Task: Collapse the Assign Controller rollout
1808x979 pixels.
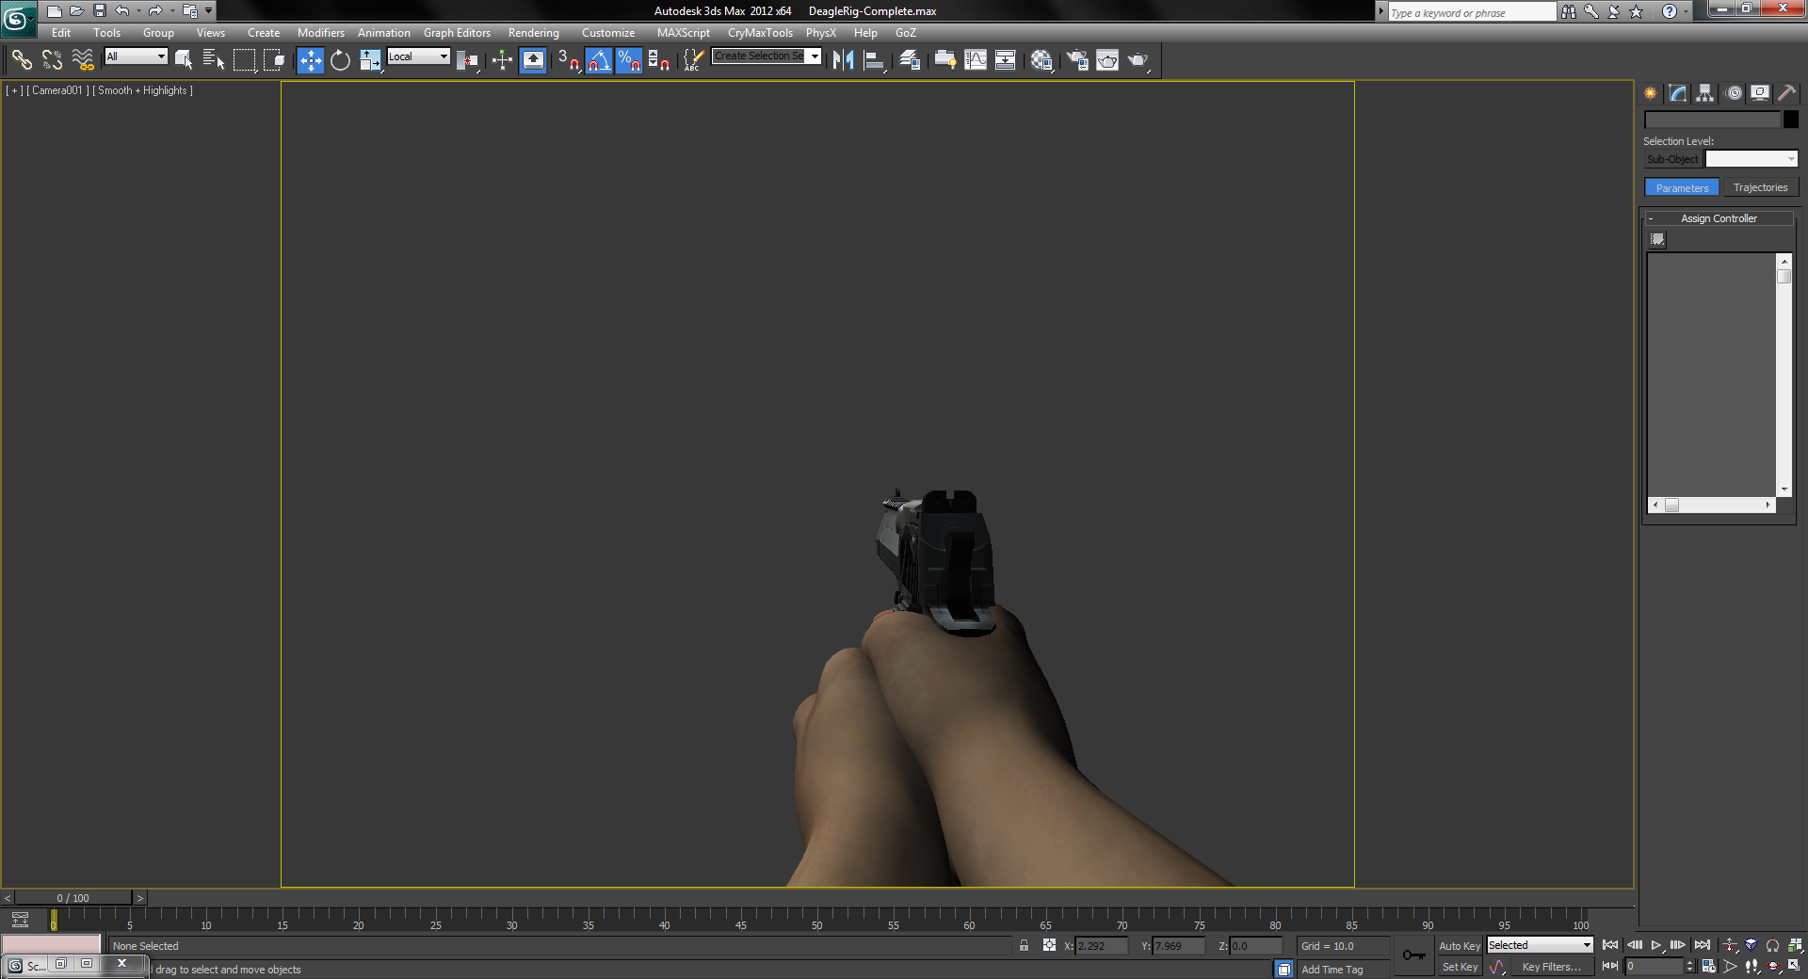Action: pyautogui.click(x=1719, y=218)
